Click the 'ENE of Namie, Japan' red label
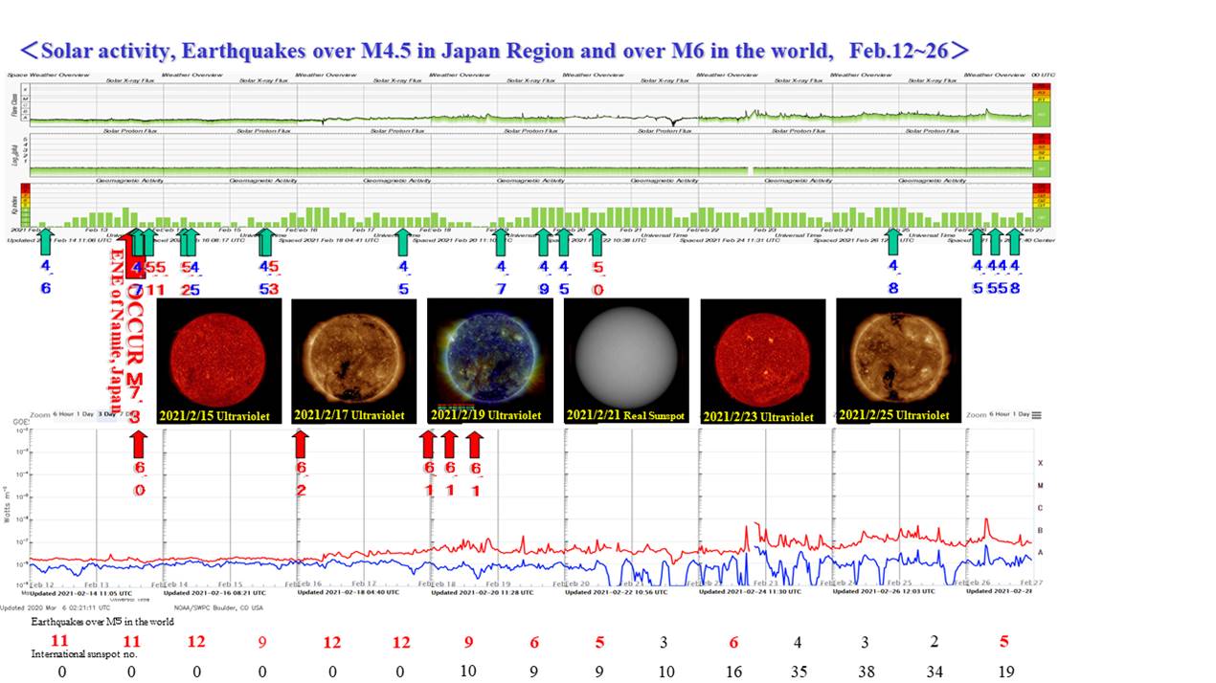Screen dimensions: 1216x683 point(117,330)
